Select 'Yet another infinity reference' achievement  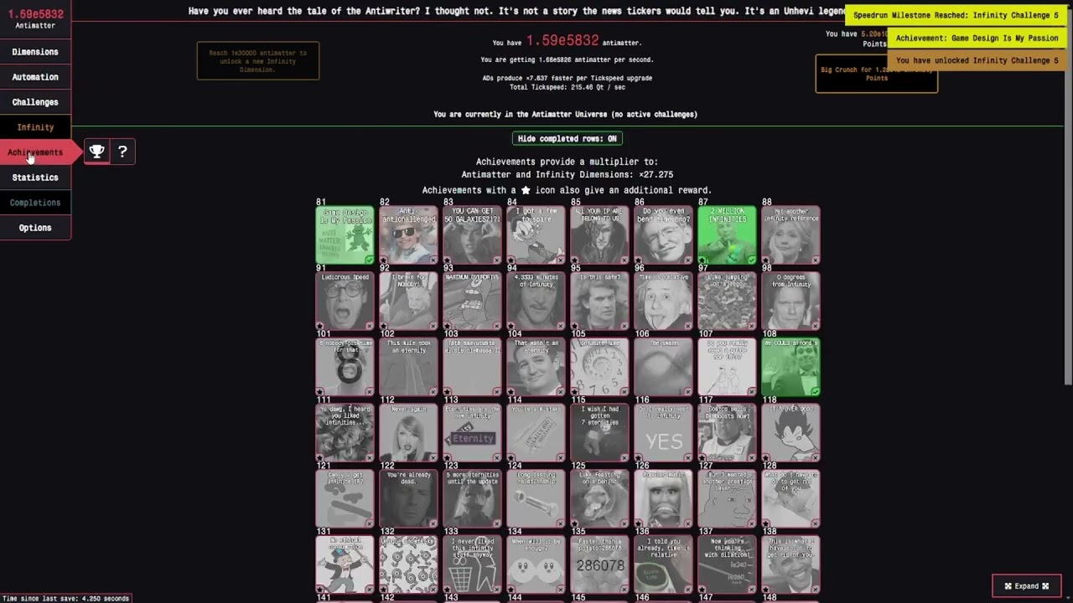click(790, 235)
